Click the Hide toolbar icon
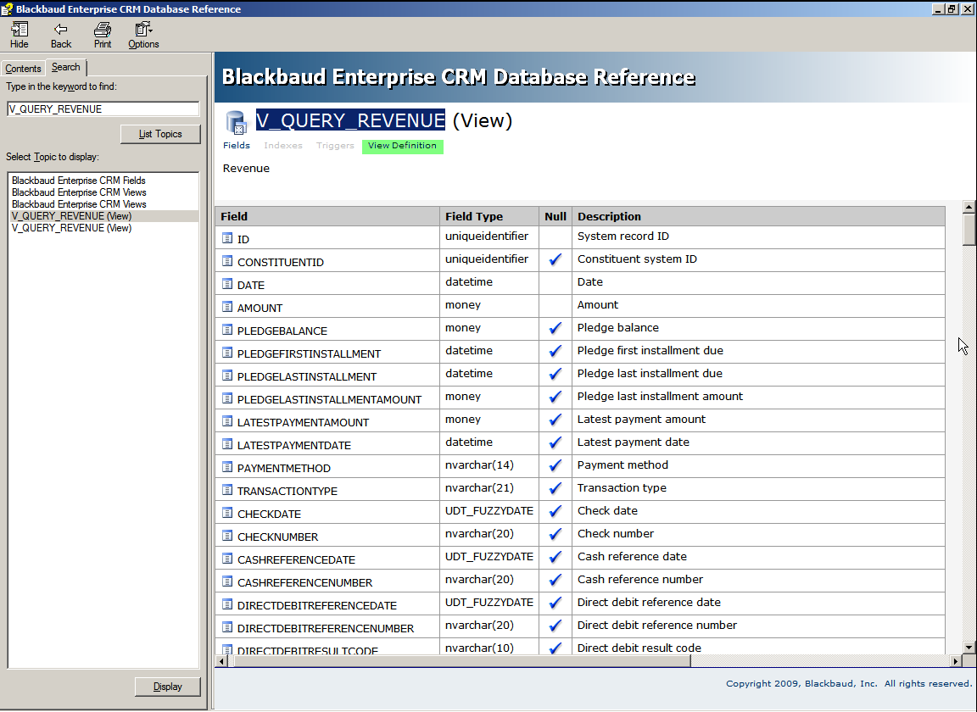The image size is (977, 712). (20, 35)
